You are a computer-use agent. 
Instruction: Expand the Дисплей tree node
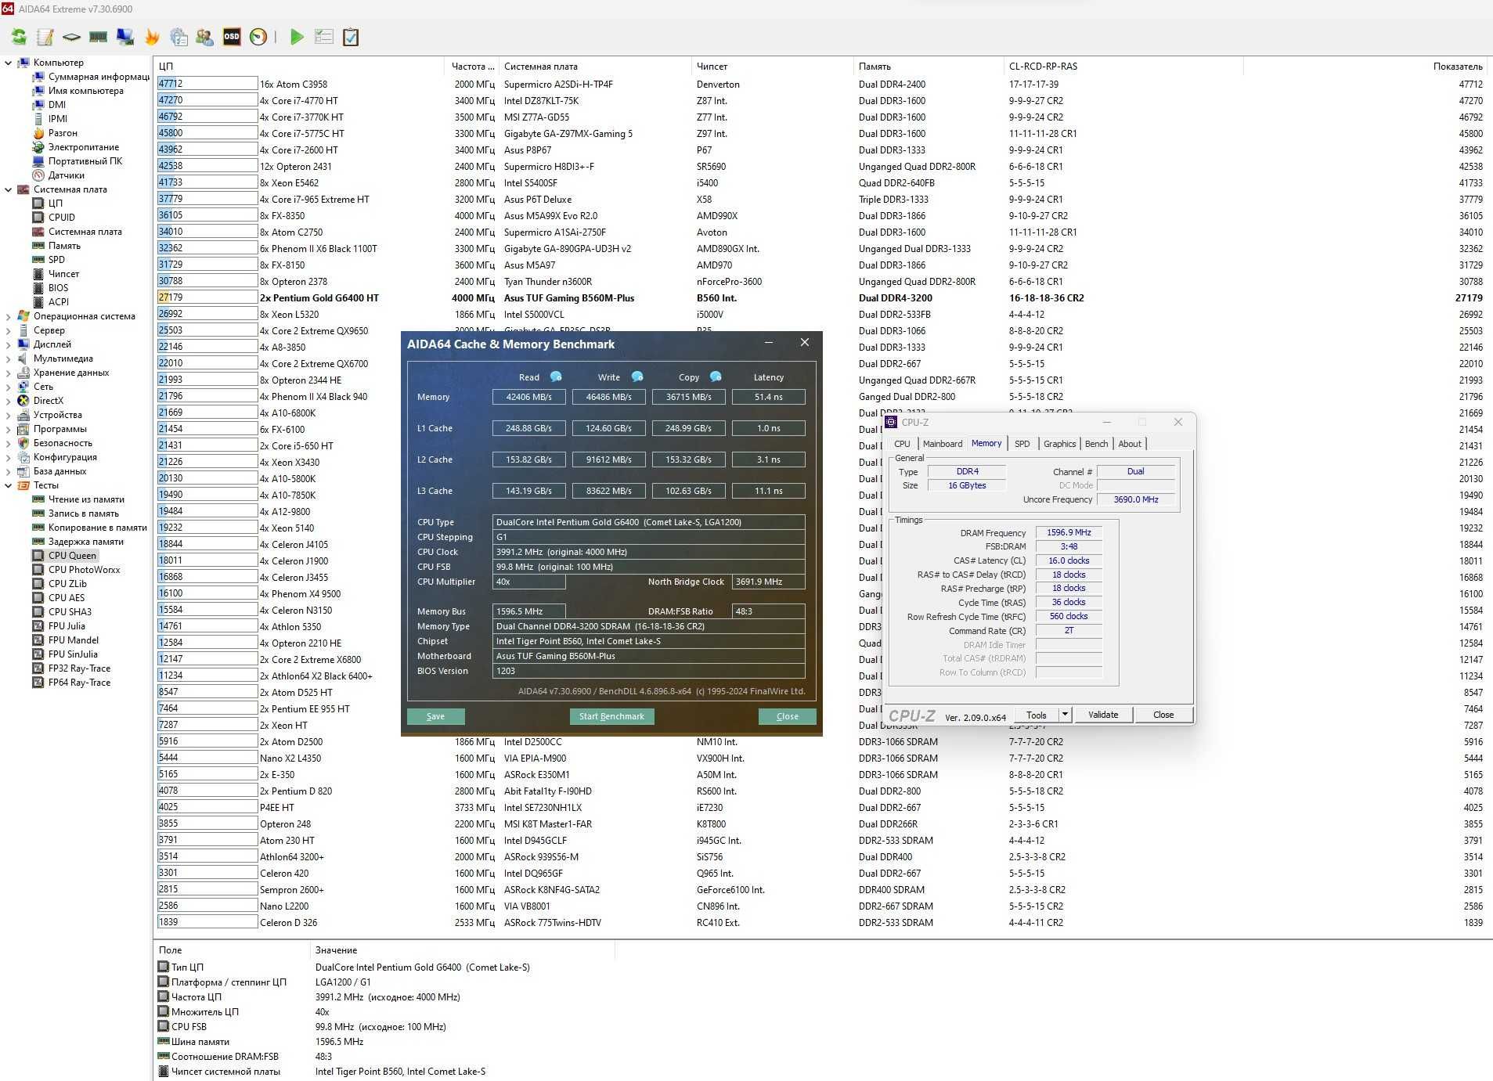pyautogui.click(x=9, y=344)
